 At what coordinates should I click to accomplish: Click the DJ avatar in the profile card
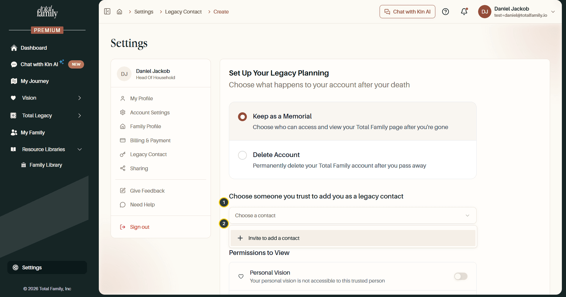coord(124,74)
